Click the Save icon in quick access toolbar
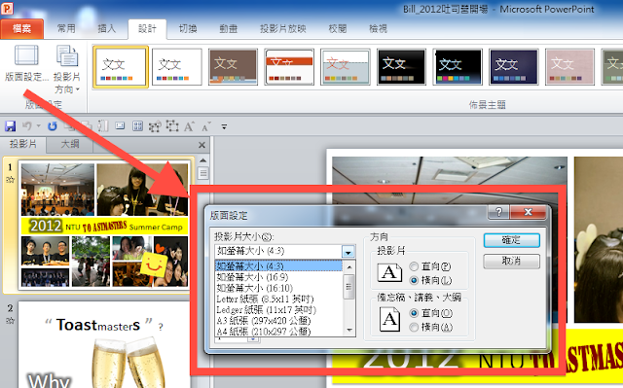This screenshot has width=623, height=388. click(x=10, y=126)
